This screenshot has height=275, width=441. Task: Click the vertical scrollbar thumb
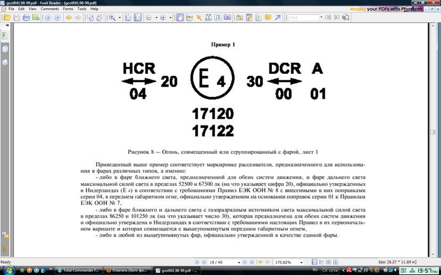[x=433, y=133]
